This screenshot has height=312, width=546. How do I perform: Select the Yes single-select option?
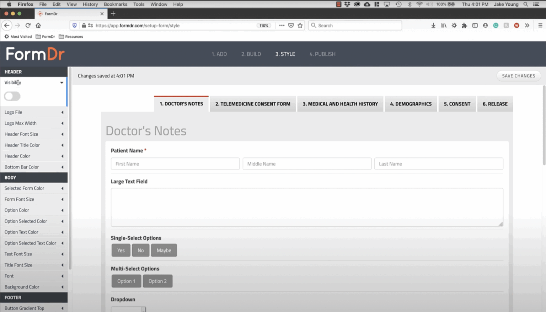(121, 250)
